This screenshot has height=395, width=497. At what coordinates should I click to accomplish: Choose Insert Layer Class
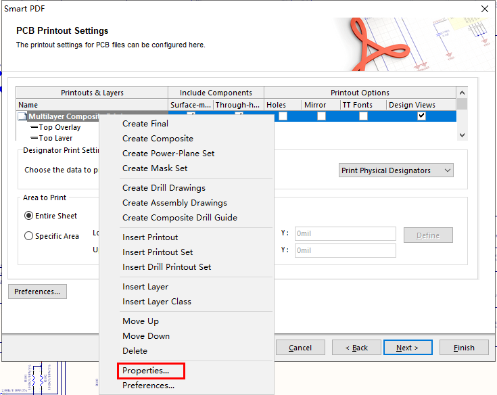157,302
